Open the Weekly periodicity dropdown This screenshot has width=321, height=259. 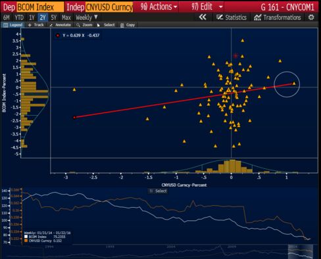pyautogui.click(x=87, y=18)
